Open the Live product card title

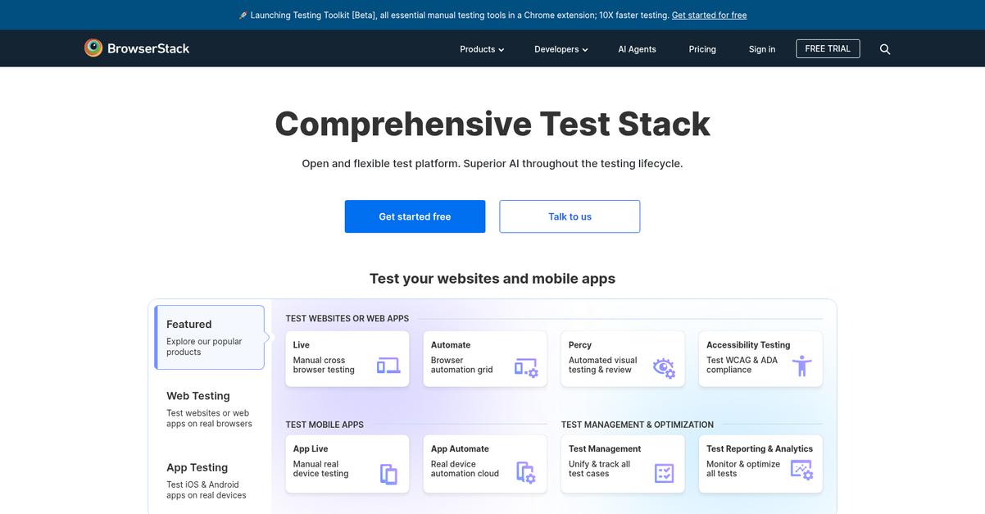click(x=302, y=345)
